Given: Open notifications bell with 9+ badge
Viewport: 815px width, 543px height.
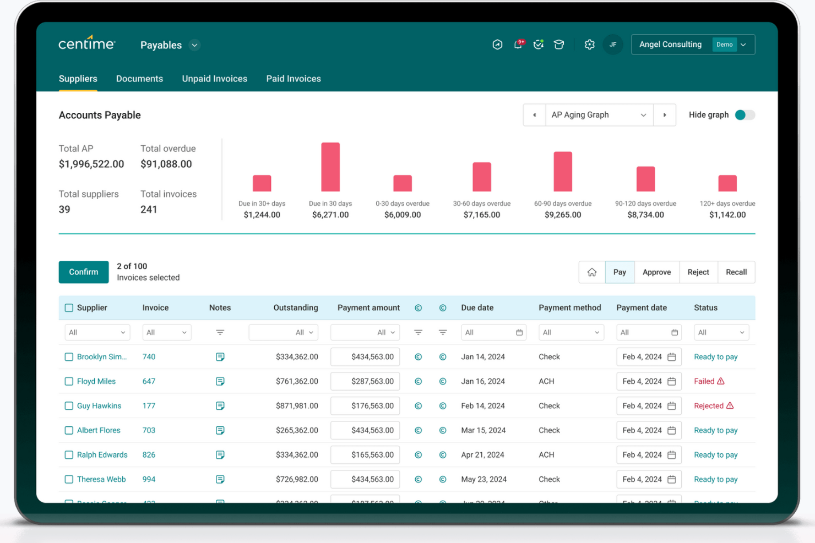Looking at the screenshot, I should [518, 45].
